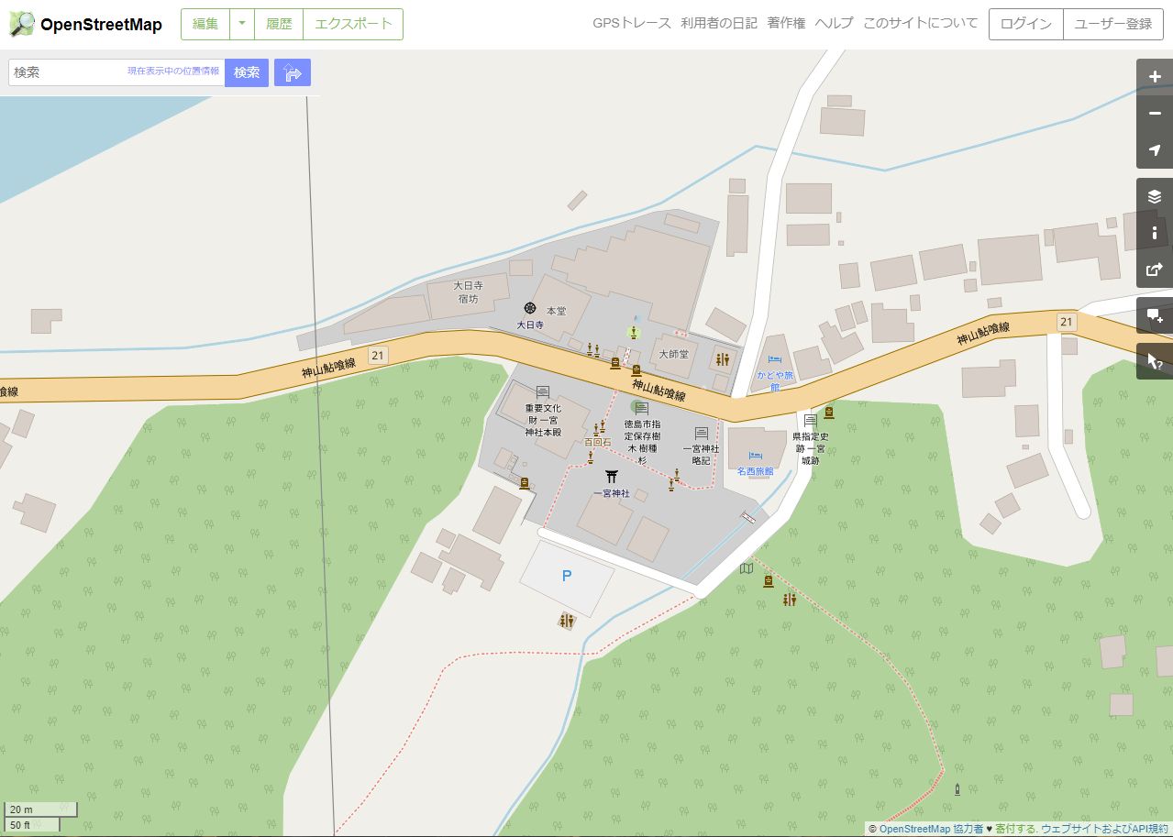Screen dimensions: 1173x837
Task: Open the GPSトレース menu item
Action: tap(632, 24)
